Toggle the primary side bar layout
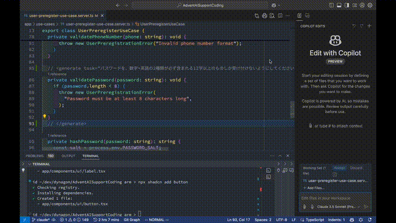 pos(332,6)
